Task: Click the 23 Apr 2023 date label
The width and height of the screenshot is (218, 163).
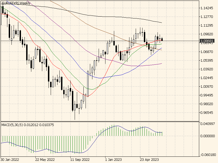Action: pyautogui.click(x=149, y=160)
